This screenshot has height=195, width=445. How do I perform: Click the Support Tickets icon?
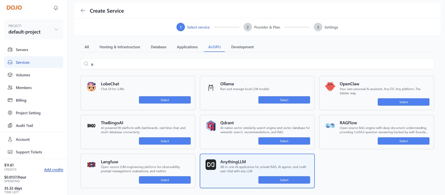pos(10,152)
